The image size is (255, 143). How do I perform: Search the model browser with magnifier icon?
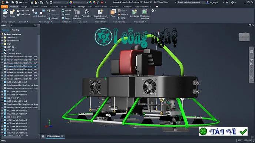pos(35,25)
